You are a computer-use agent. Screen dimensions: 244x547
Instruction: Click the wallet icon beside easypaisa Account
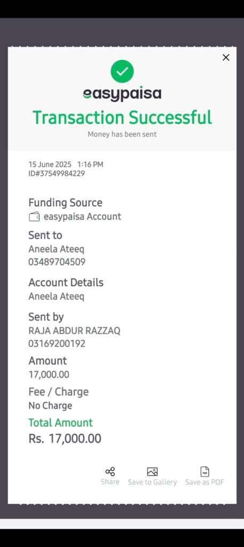pyautogui.click(x=34, y=217)
